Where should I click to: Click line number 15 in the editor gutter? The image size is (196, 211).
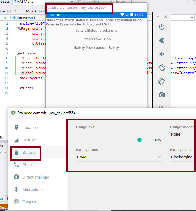pos(6,93)
